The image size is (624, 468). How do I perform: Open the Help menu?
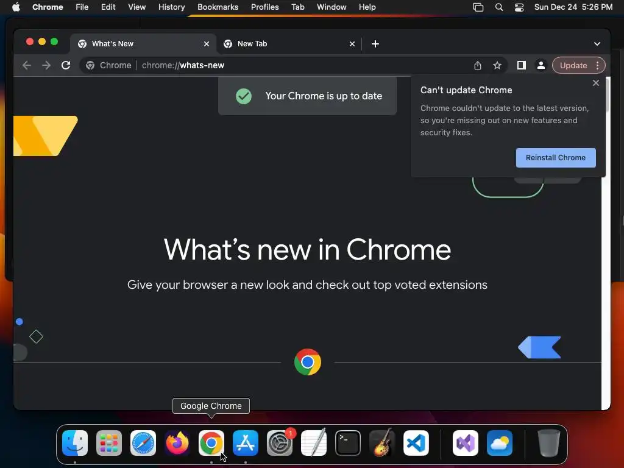coord(367,7)
